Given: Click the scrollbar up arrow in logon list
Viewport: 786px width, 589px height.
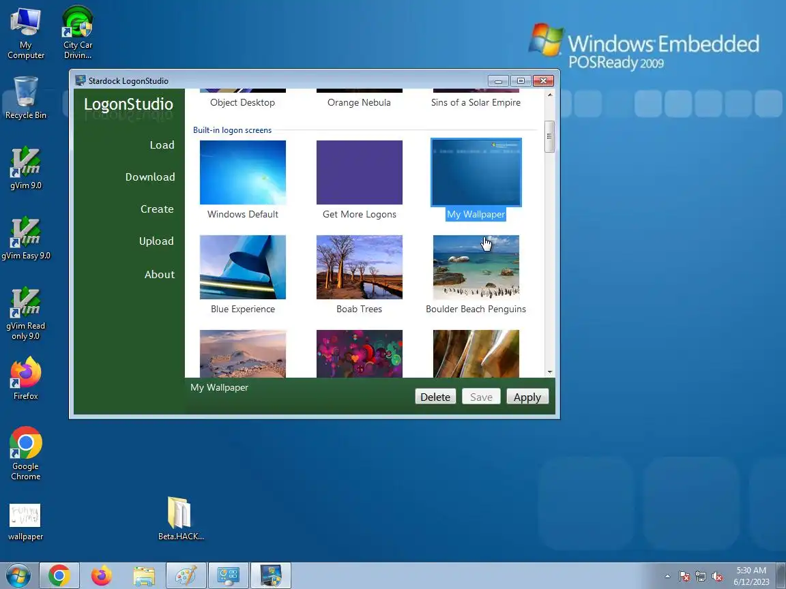Looking at the screenshot, I should 550,95.
